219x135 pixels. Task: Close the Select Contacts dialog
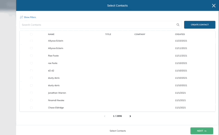pos(214,5)
